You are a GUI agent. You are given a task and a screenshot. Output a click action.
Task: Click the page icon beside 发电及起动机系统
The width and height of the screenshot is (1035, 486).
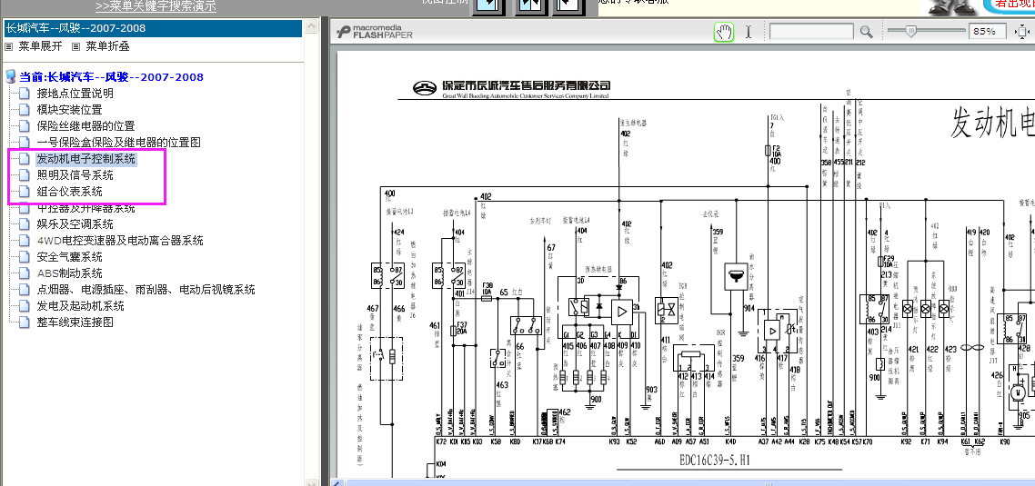tap(25, 306)
